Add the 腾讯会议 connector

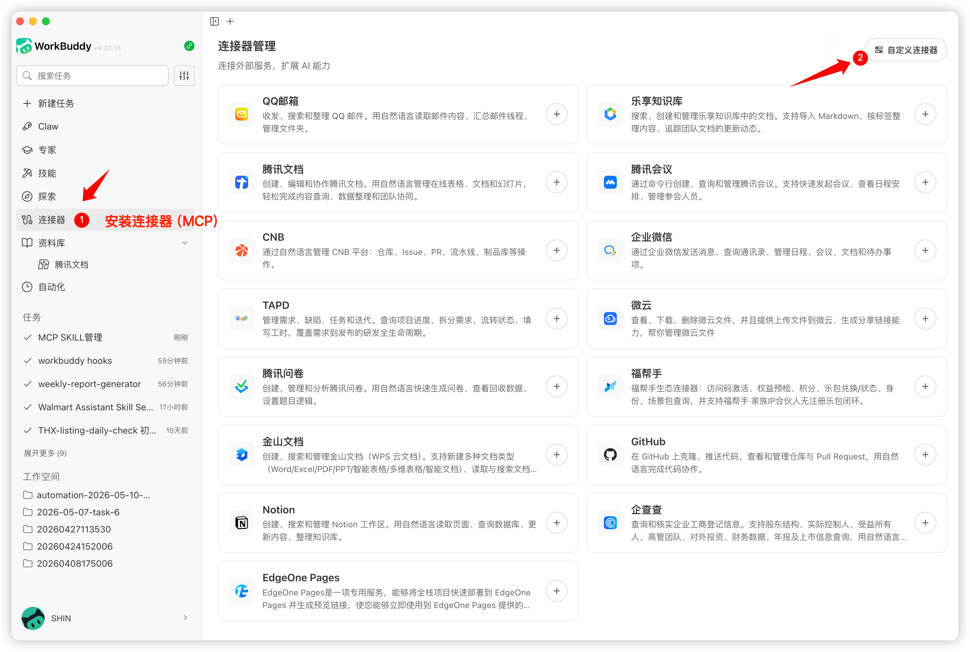[x=925, y=183]
